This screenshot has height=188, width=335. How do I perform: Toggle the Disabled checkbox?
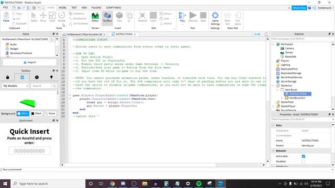coord(304,161)
